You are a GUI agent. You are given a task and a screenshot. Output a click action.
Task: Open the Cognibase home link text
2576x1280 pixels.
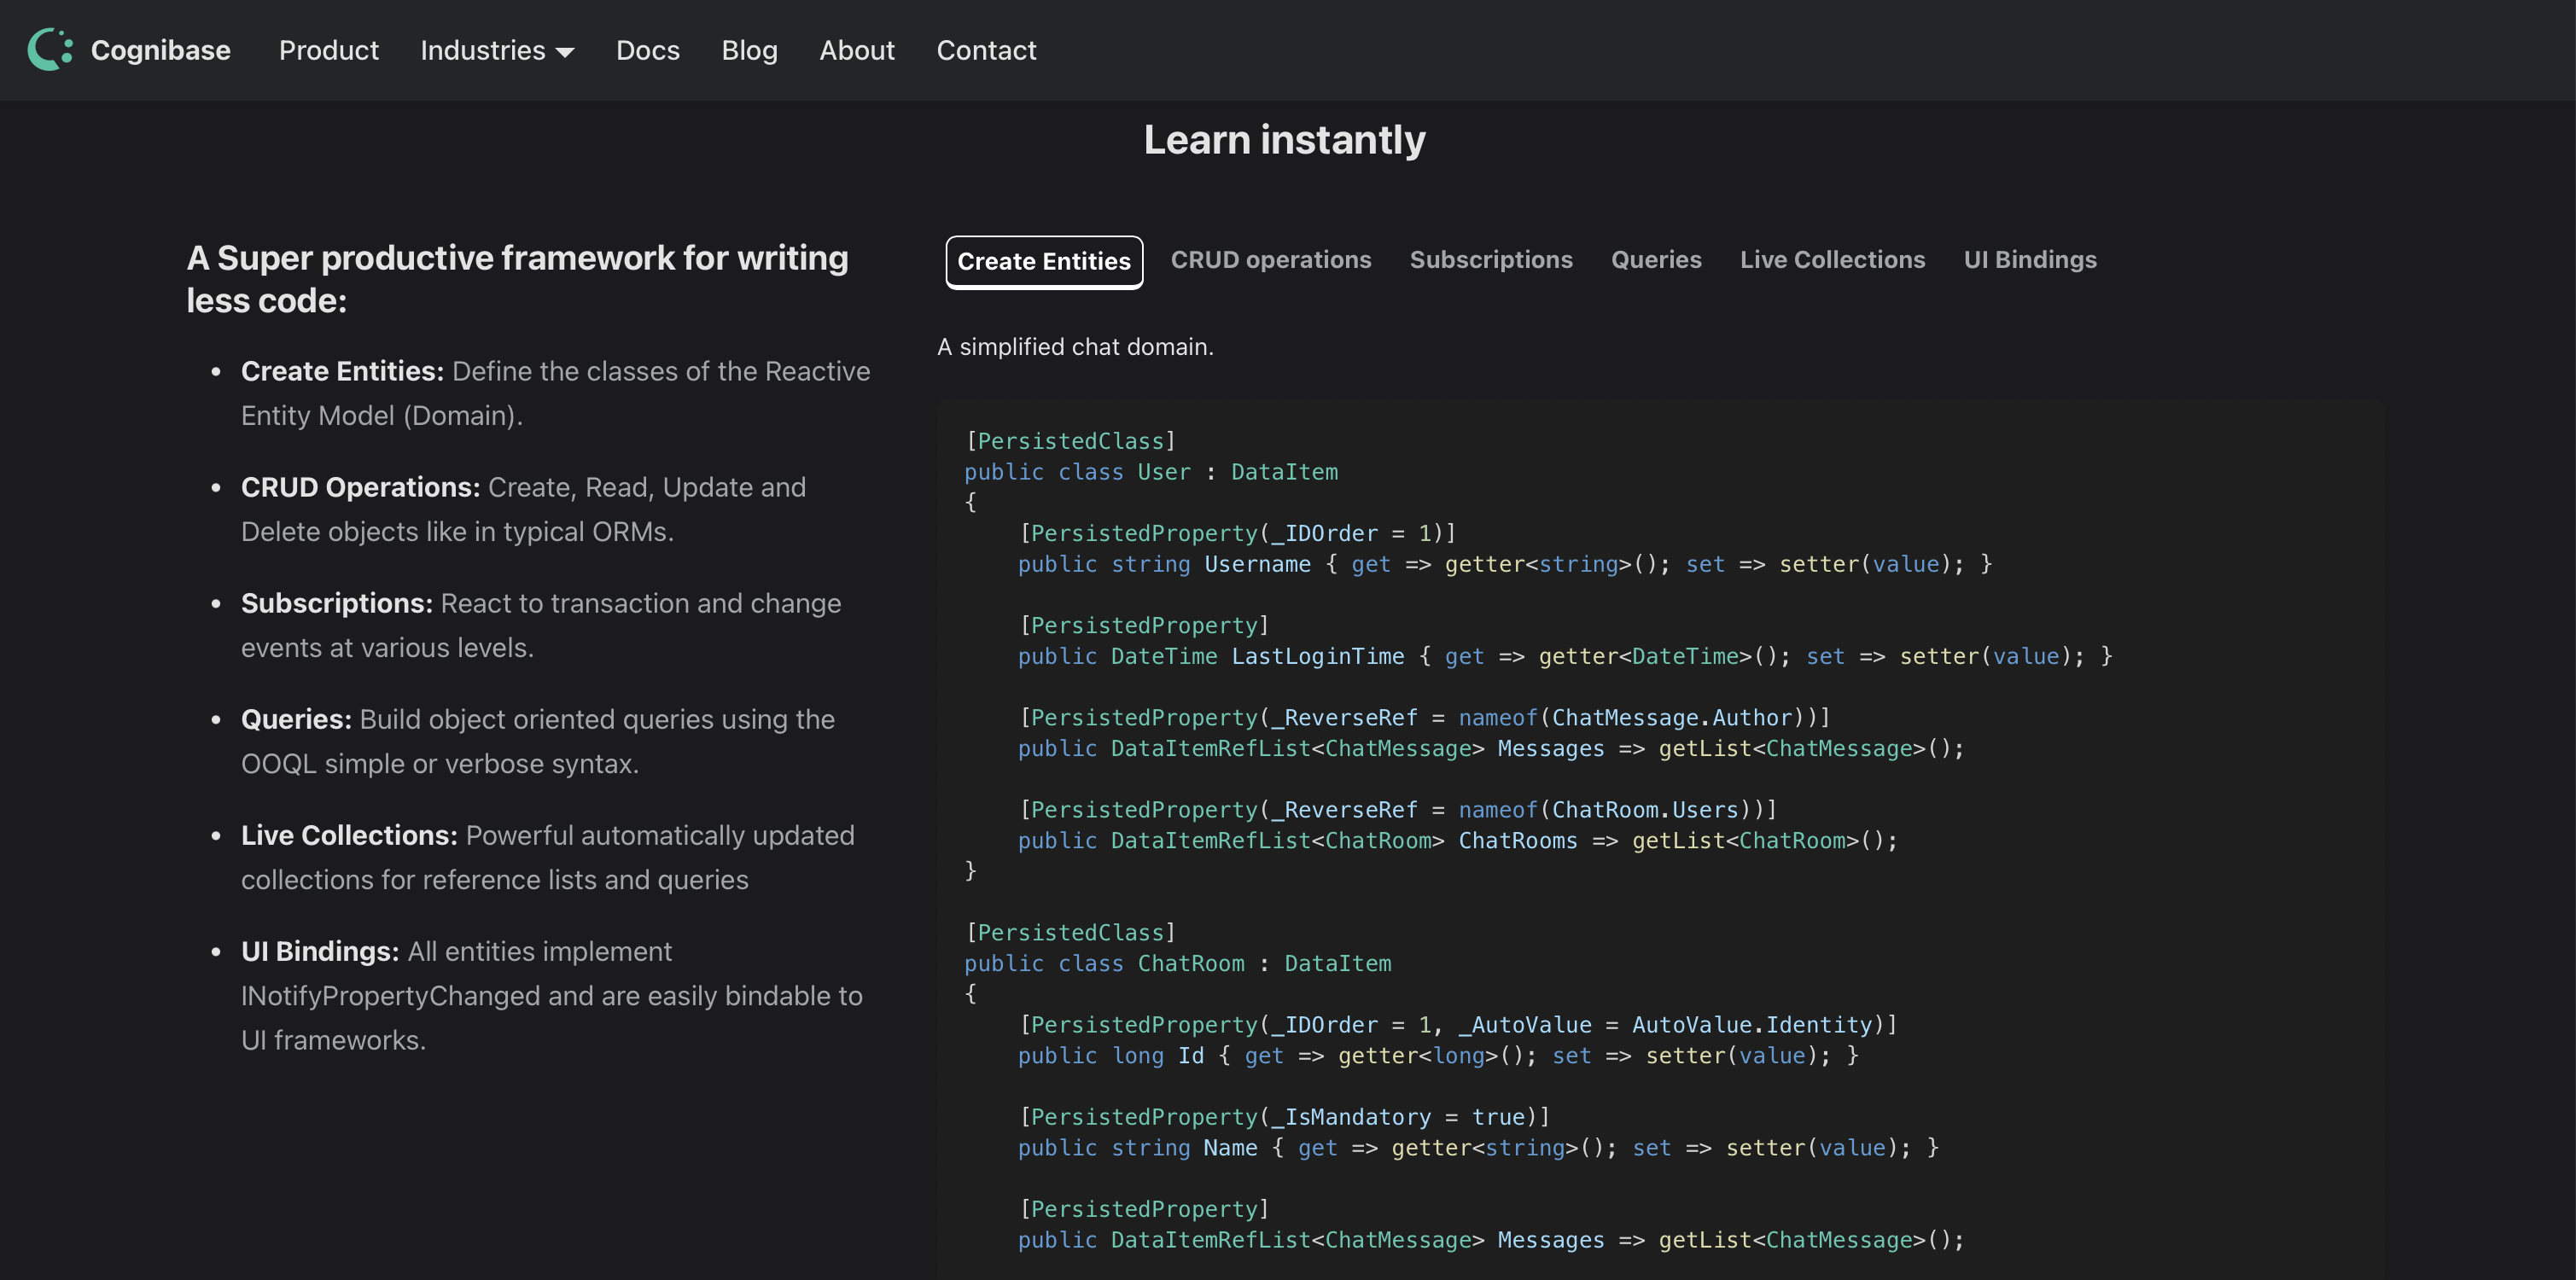coord(160,50)
